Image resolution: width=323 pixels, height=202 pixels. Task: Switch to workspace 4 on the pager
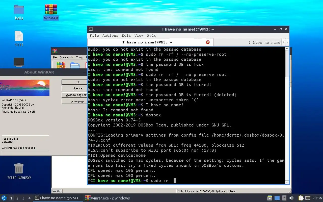tap(29, 198)
